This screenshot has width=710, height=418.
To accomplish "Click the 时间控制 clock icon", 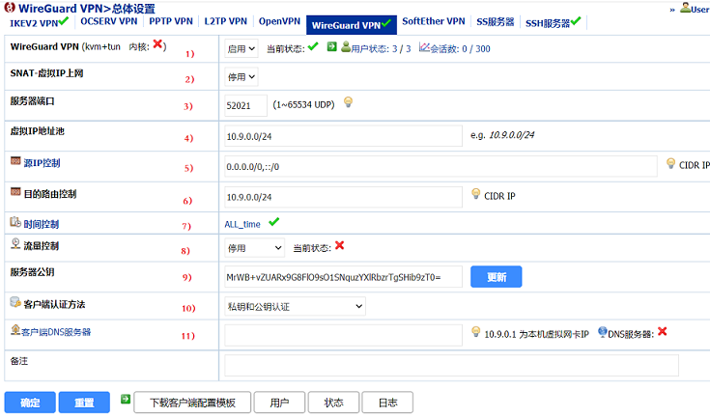I will pos(15,222).
